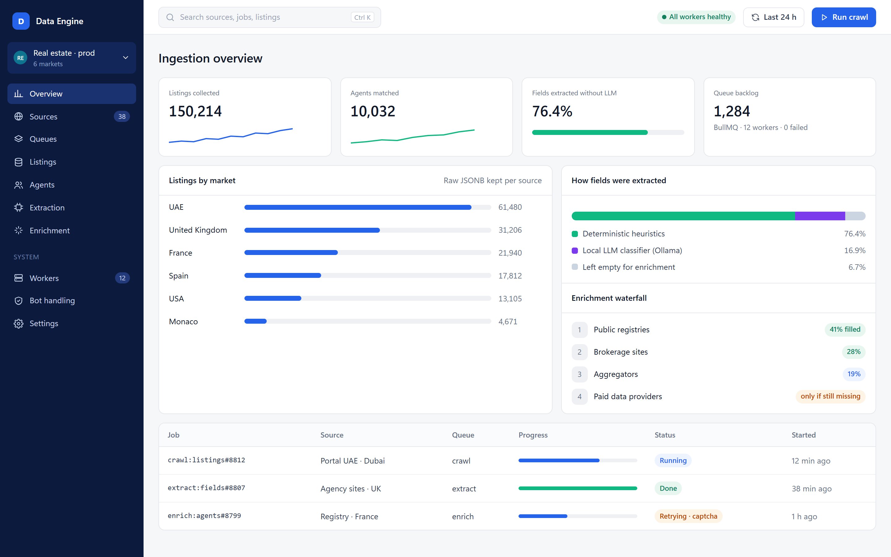Click the Sources count badge 38
The width and height of the screenshot is (891, 557).
122,116
